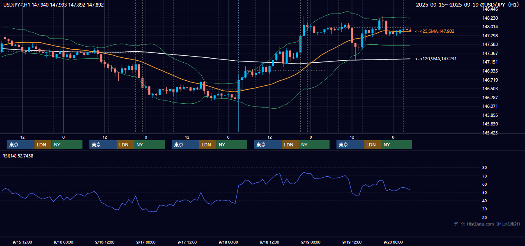Click the 147.798 price axis value
The width and height of the screenshot is (525, 246).
(x=490, y=36)
